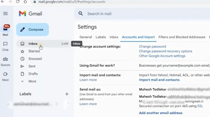Click the browser forward arrow
The width and height of the screenshot is (210, 117).
pyautogui.click(x=10, y=2)
